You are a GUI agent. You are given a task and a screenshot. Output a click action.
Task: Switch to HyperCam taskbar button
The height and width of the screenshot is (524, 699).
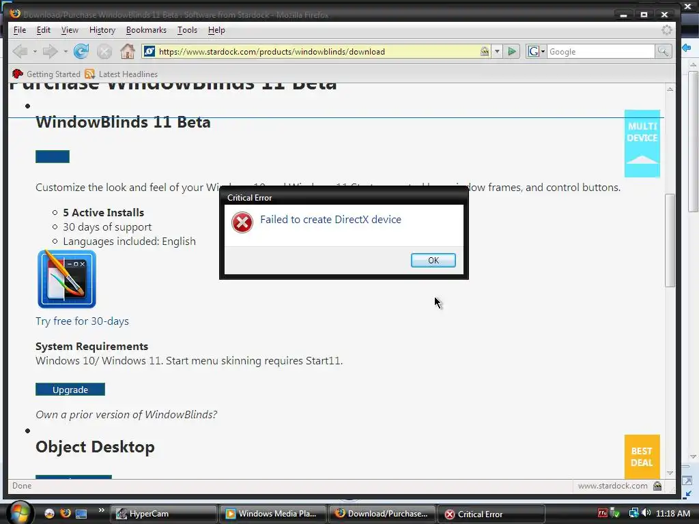[163, 514]
